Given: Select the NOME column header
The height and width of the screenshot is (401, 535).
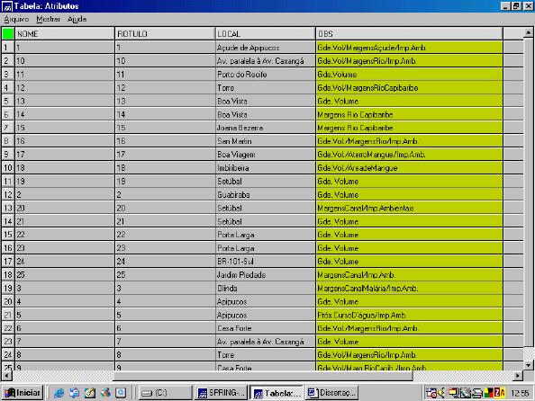Looking at the screenshot, I should coord(65,34).
